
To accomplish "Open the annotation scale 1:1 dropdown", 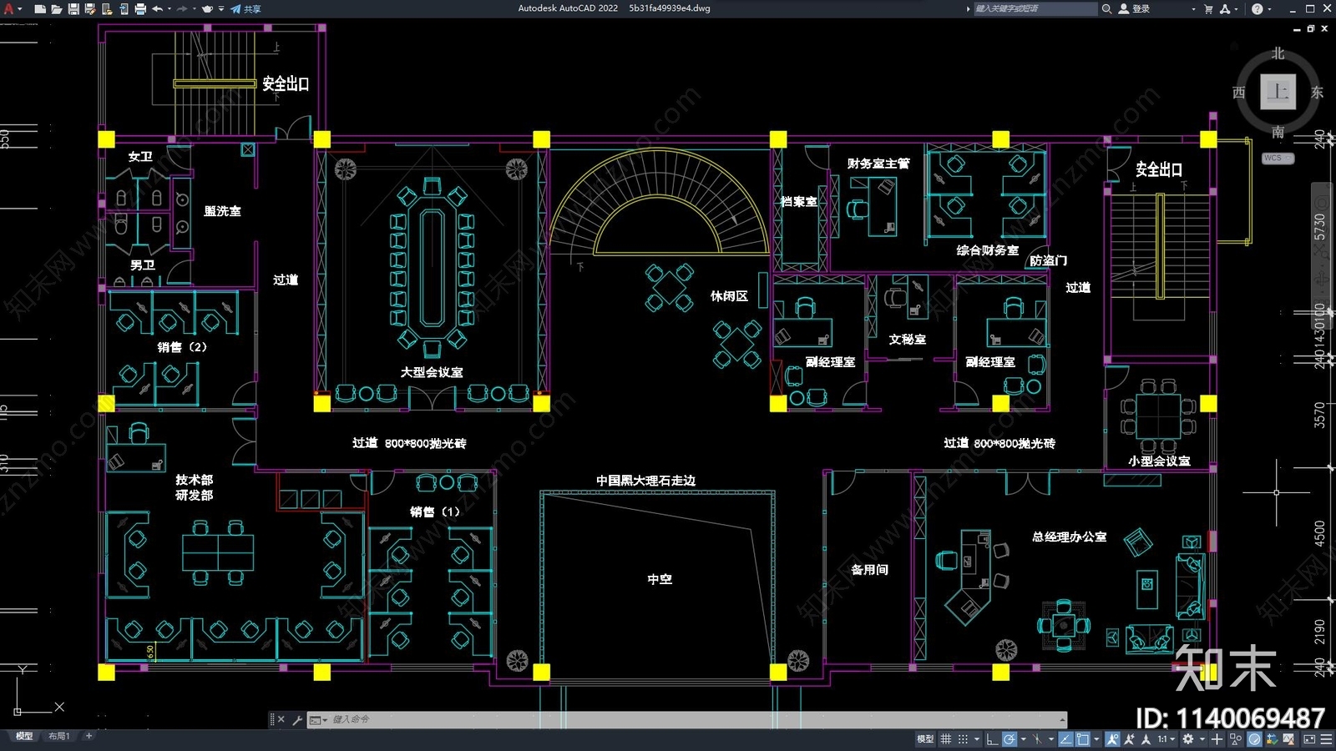I will (1167, 738).
